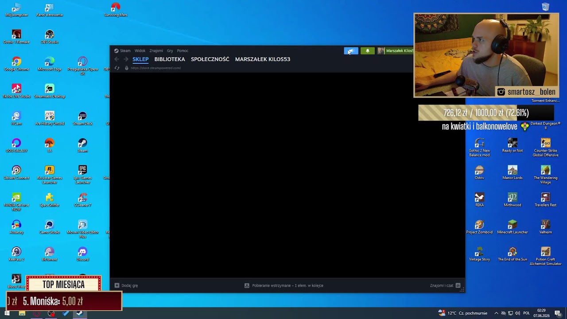The height and width of the screenshot is (319, 567).
Task: Select the Rockstar Games Launcher desktop icon
Action: [x=50, y=175]
